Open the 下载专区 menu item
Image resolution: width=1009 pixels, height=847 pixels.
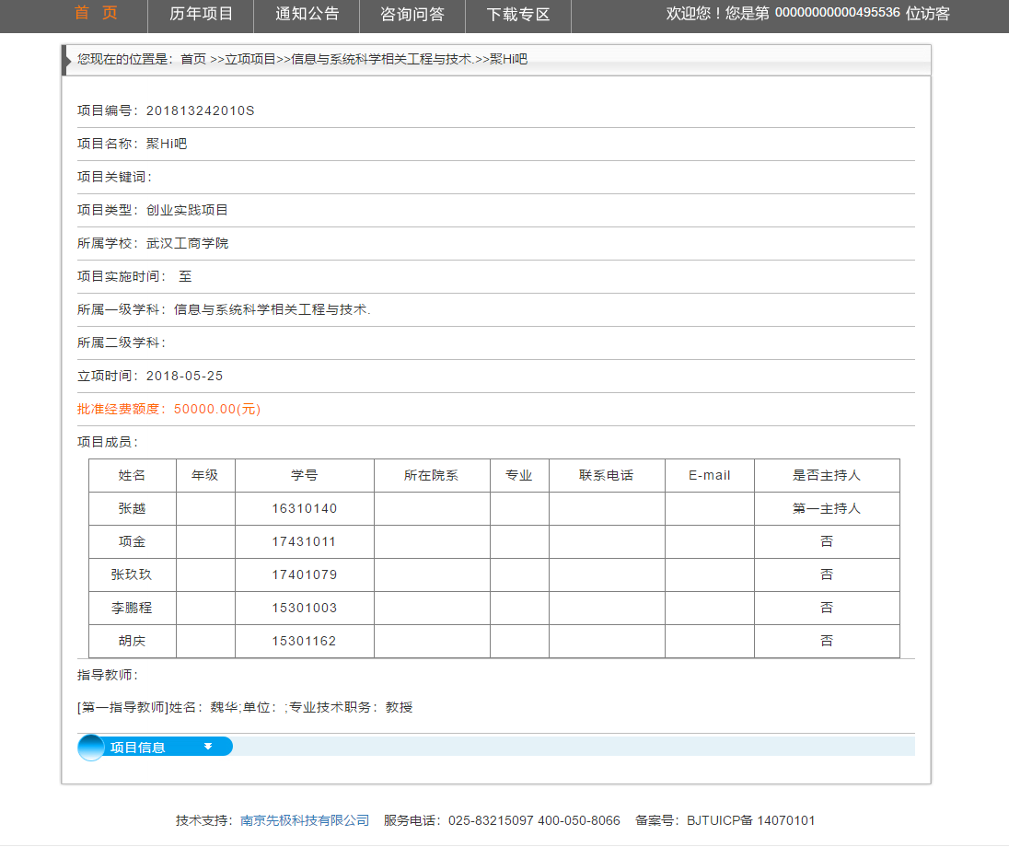coord(518,14)
